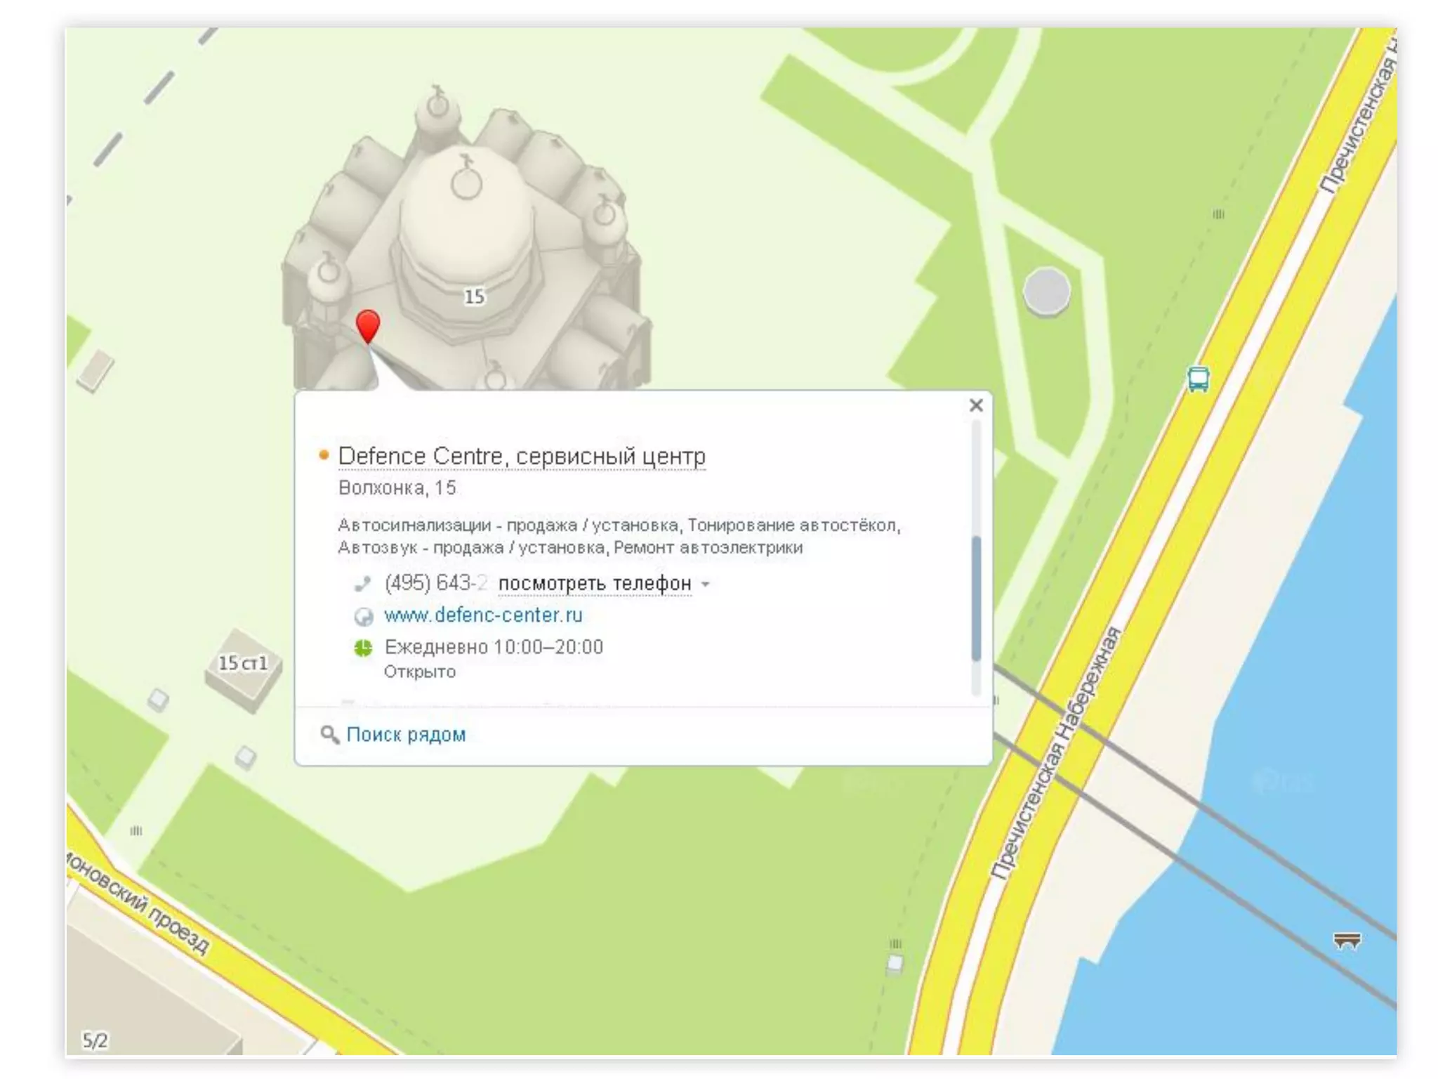Click the phone handset icon in popup
The image size is (1438, 1079).
(362, 583)
